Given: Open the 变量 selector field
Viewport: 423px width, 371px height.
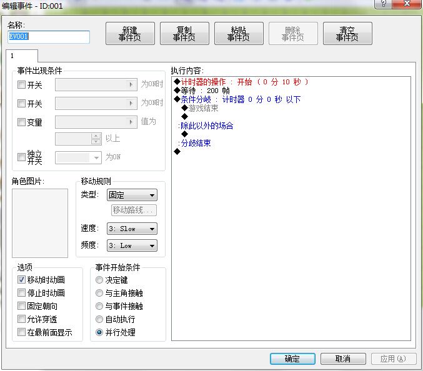Looking at the screenshot, I should [x=96, y=122].
